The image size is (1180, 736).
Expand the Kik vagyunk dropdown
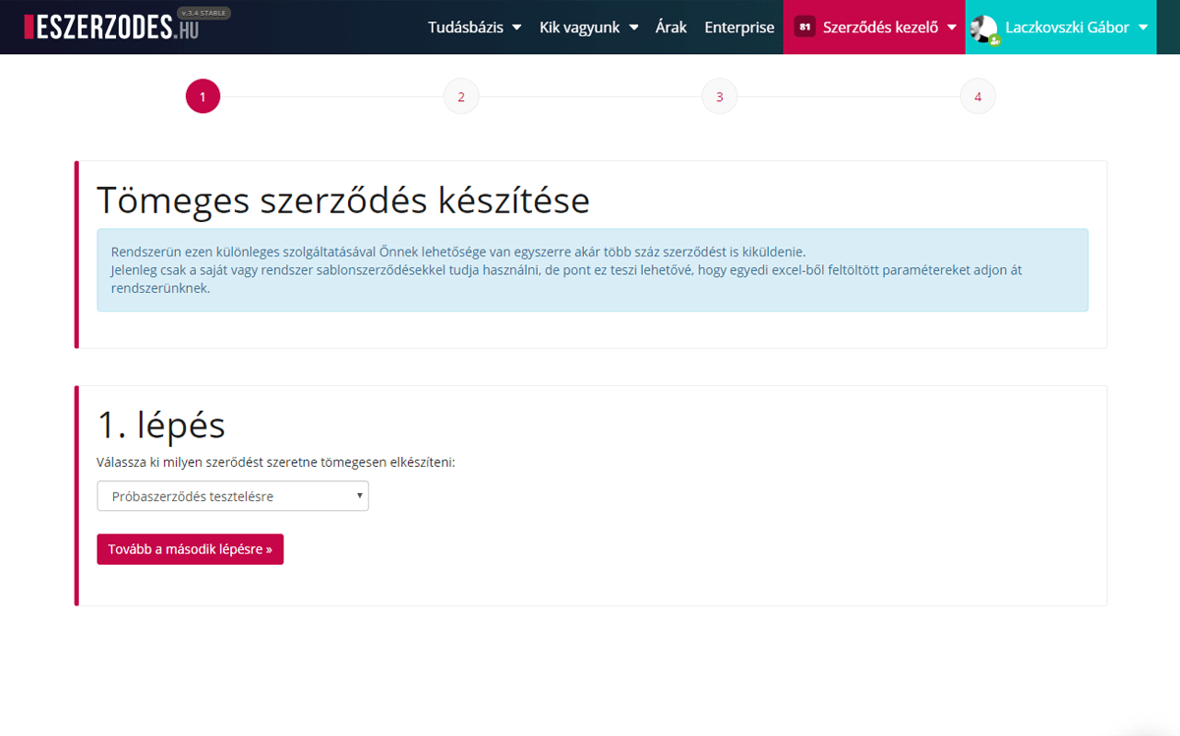(x=588, y=27)
